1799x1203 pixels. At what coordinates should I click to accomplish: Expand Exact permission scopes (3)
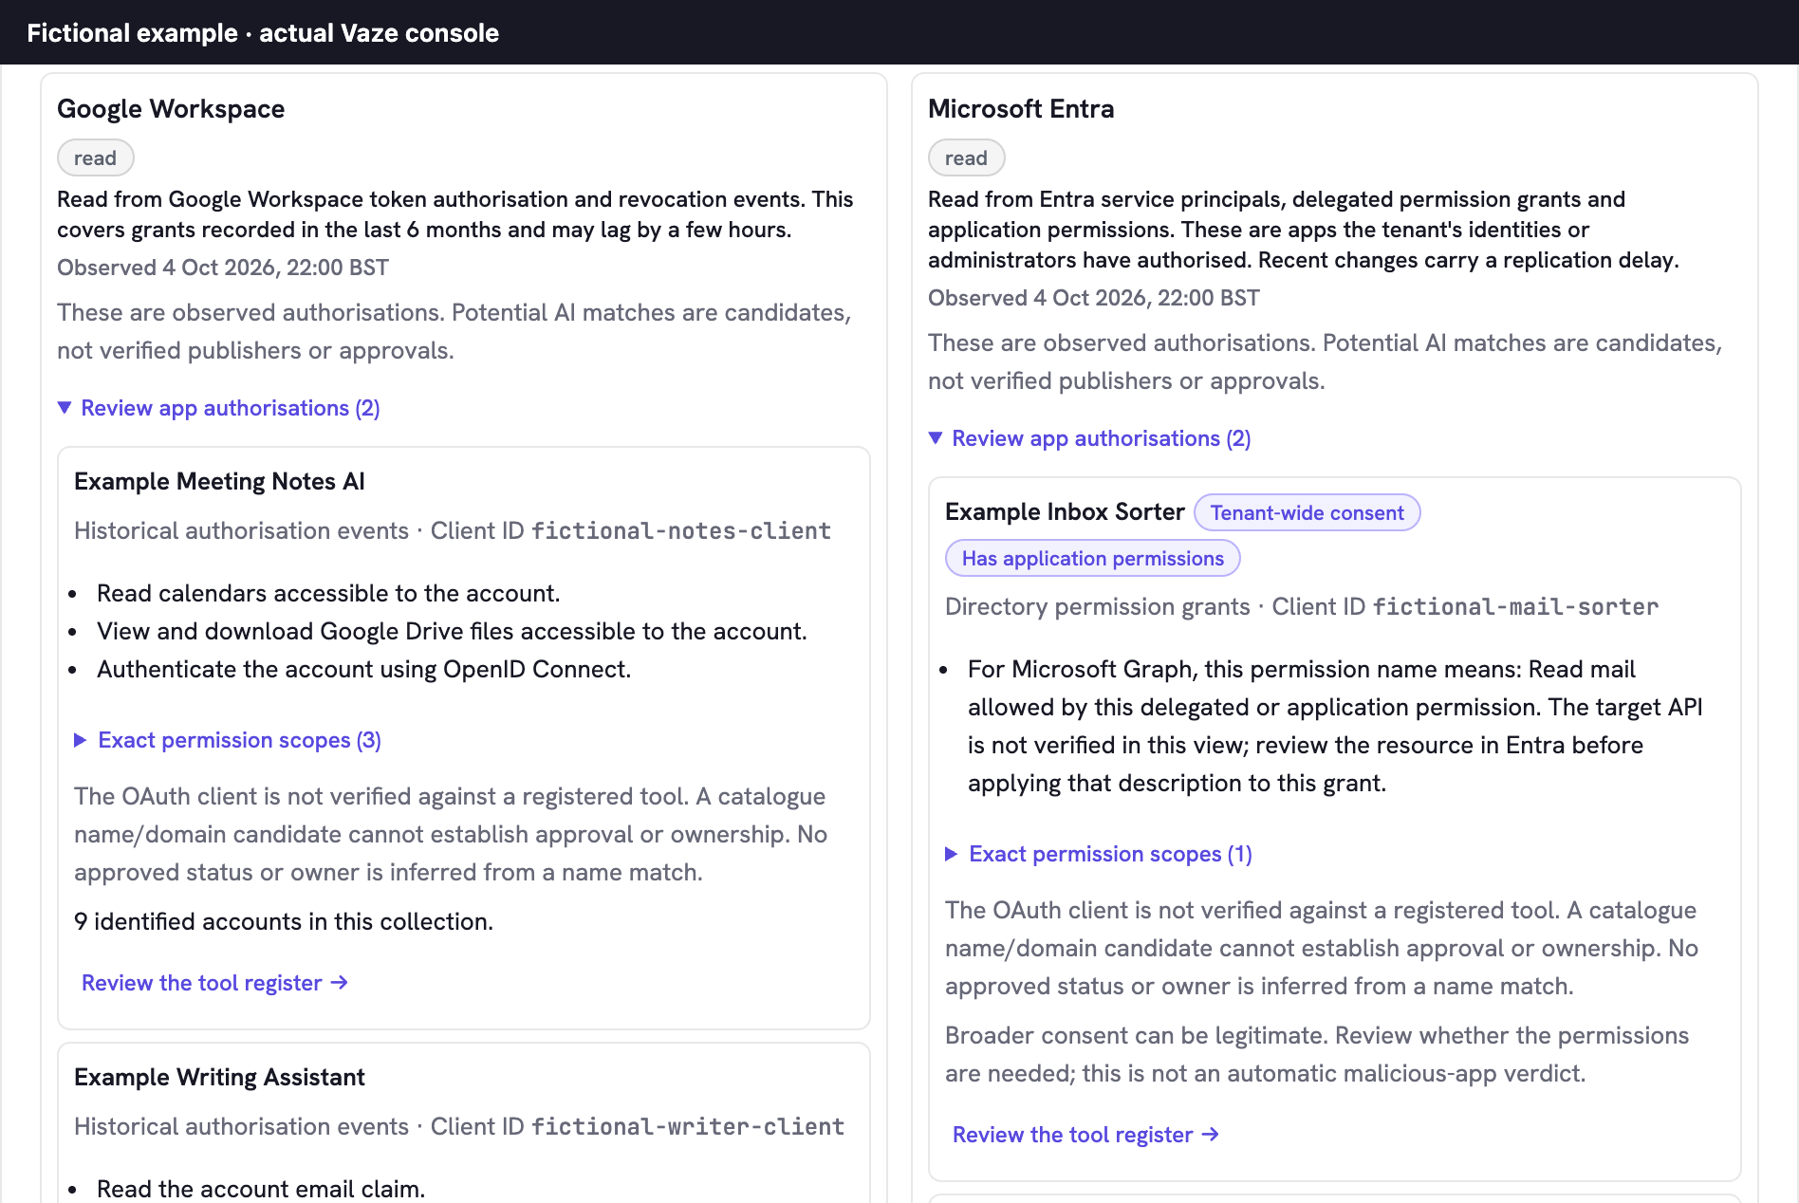coord(228,740)
